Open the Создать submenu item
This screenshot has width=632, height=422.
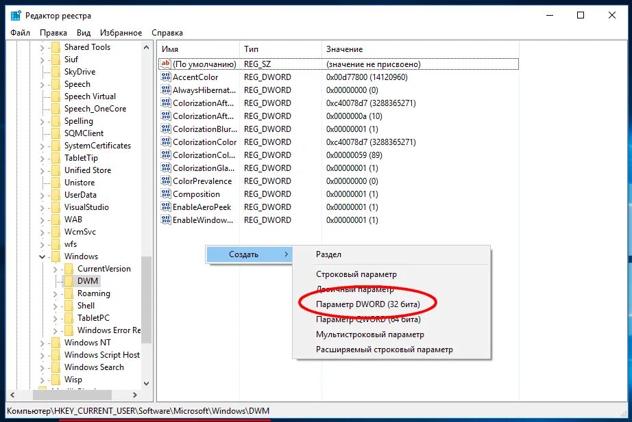[x=249, y=254]
